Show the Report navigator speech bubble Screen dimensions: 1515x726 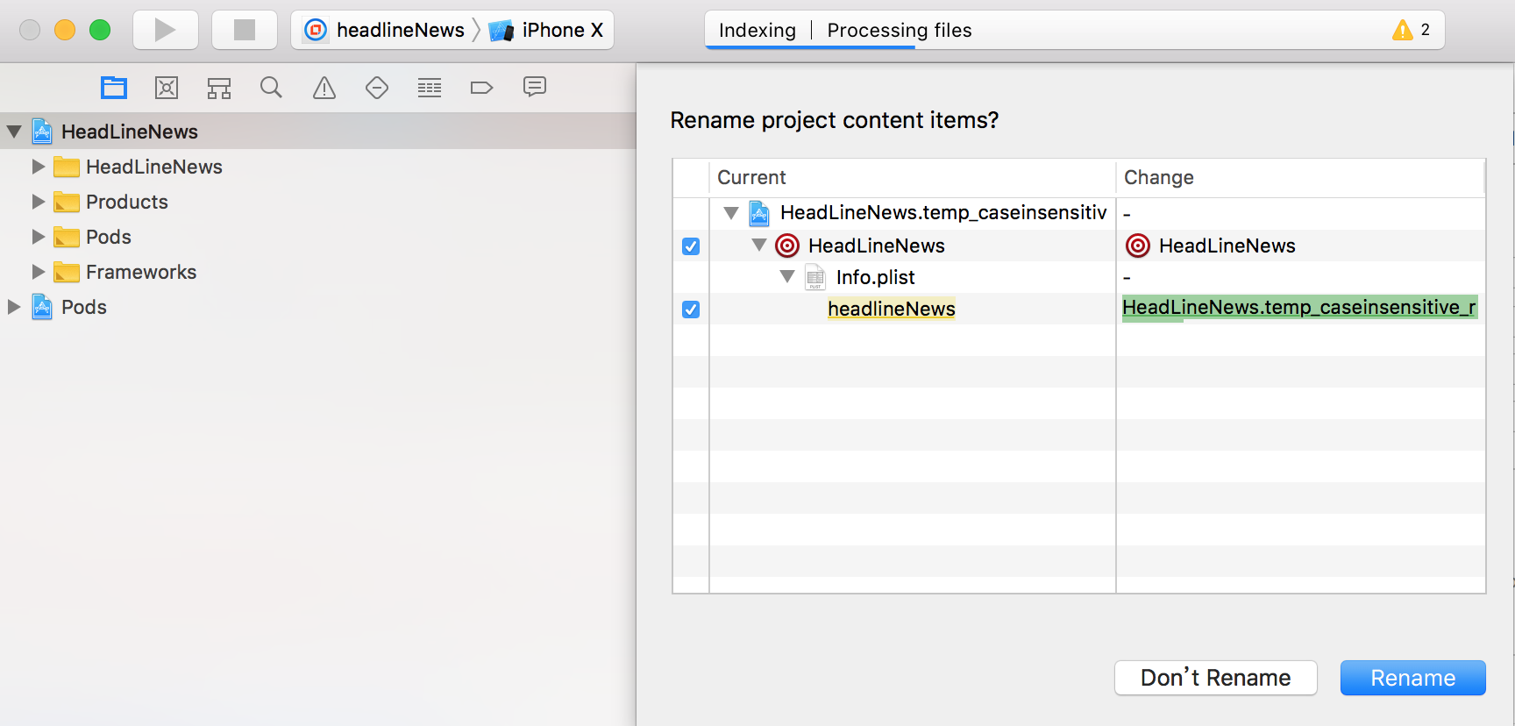535,87
